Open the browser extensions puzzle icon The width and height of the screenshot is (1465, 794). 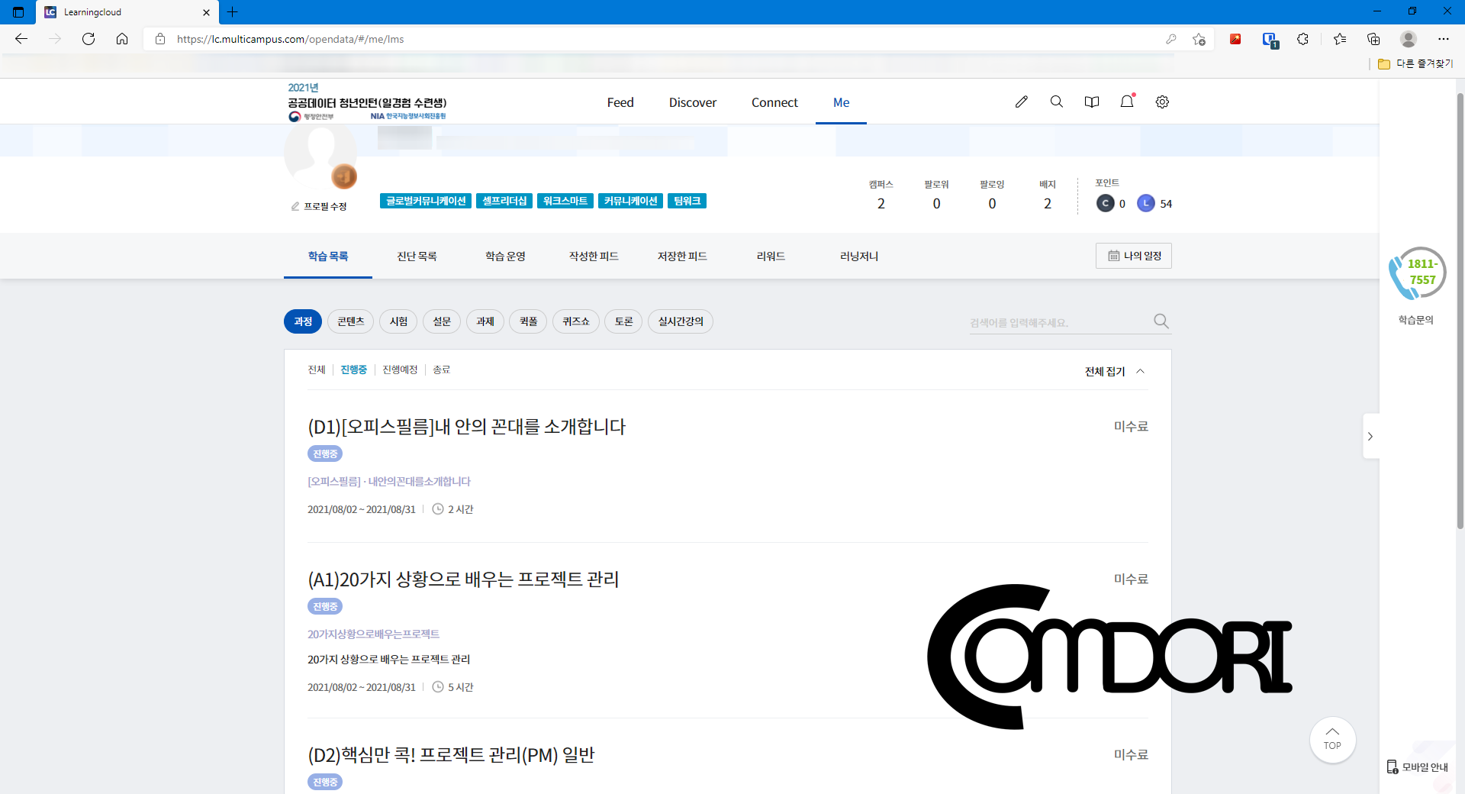pyautogui.click(x=1303, y=39)
